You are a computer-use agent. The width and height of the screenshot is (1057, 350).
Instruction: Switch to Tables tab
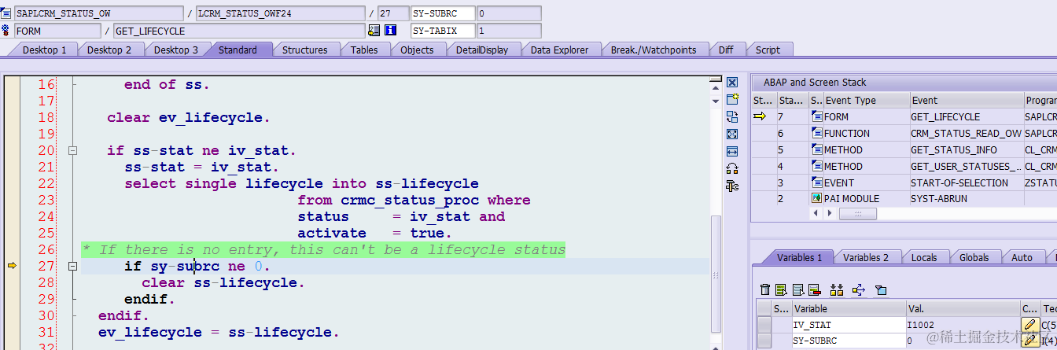coord(363,50)
